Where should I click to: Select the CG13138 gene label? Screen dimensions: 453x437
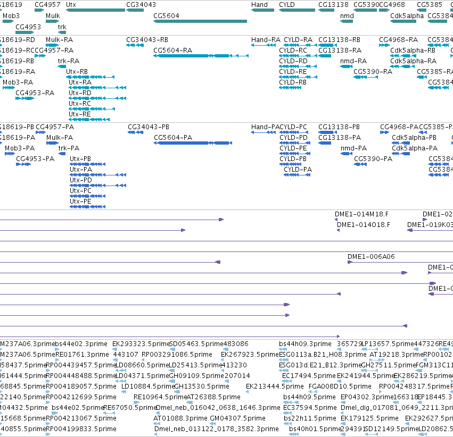[333, 5]
